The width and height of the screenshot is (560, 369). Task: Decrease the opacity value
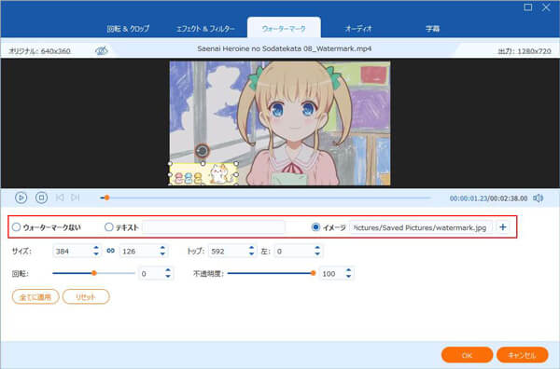click(348, 277)
